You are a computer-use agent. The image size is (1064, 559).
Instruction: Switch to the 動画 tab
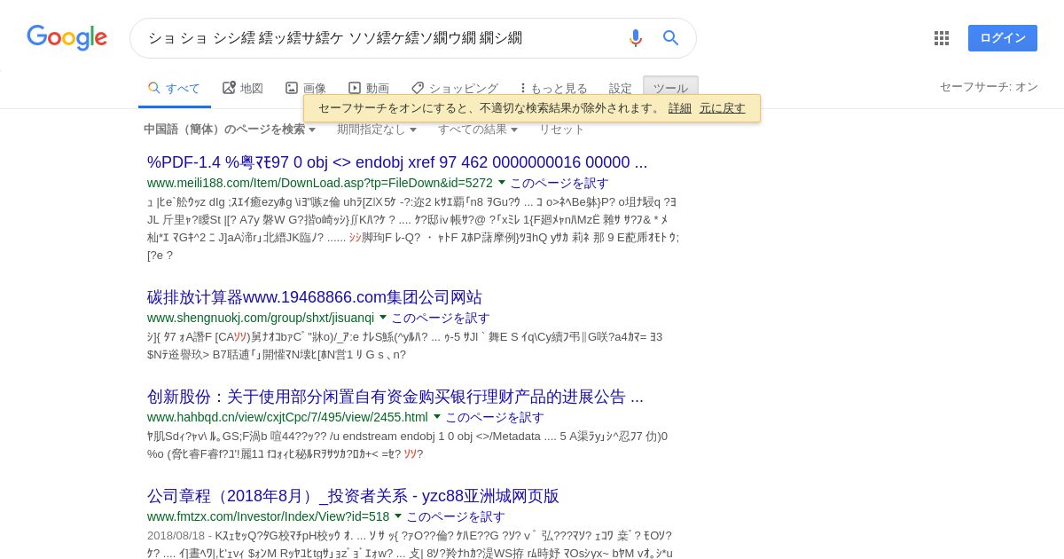point(369,89)
